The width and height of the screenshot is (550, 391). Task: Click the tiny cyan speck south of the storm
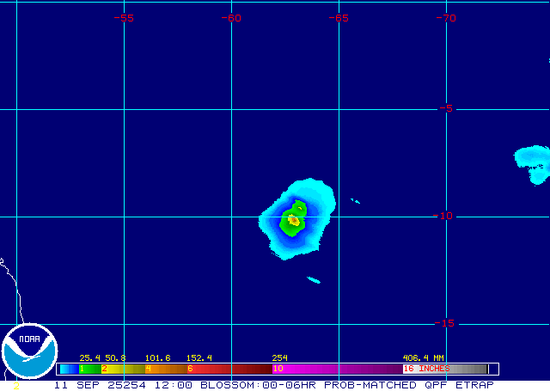click(x=314, y=279)
